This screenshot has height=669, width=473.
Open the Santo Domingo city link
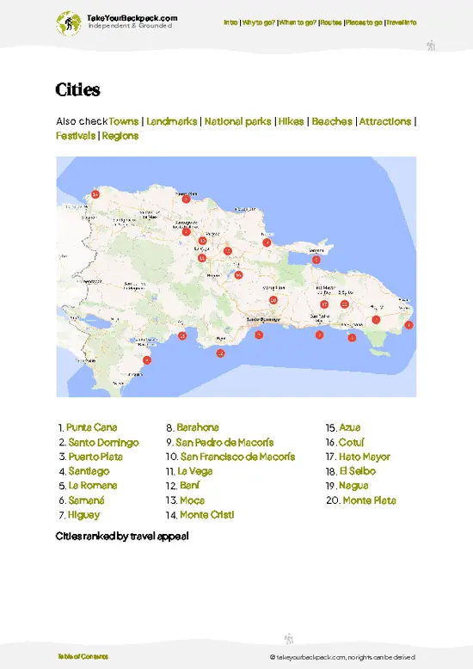pos(104,443)
